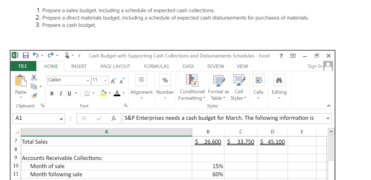Open the Alignment group button

(141, 86)
